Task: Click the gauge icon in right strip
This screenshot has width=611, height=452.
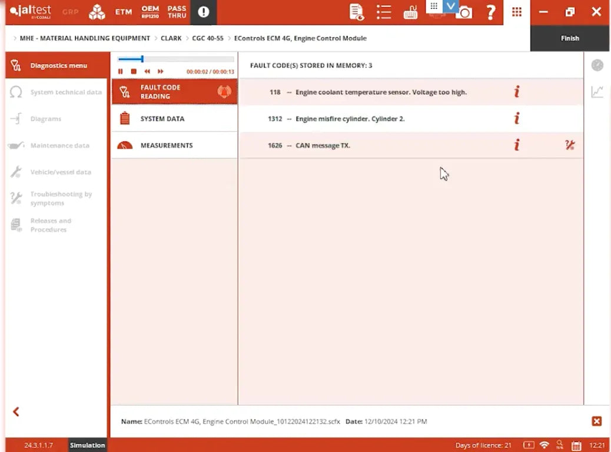Action: tap(597, 65)
